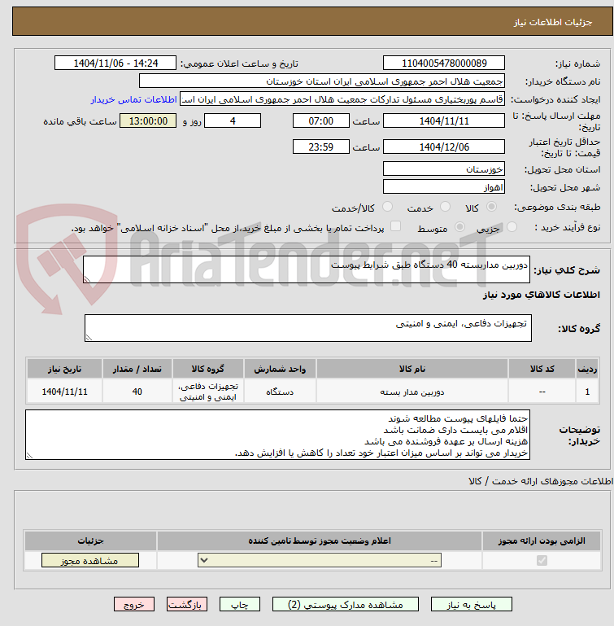Click the remaining time field 13:00:00
The image size is (614, 626).
(x=148, y=121)
